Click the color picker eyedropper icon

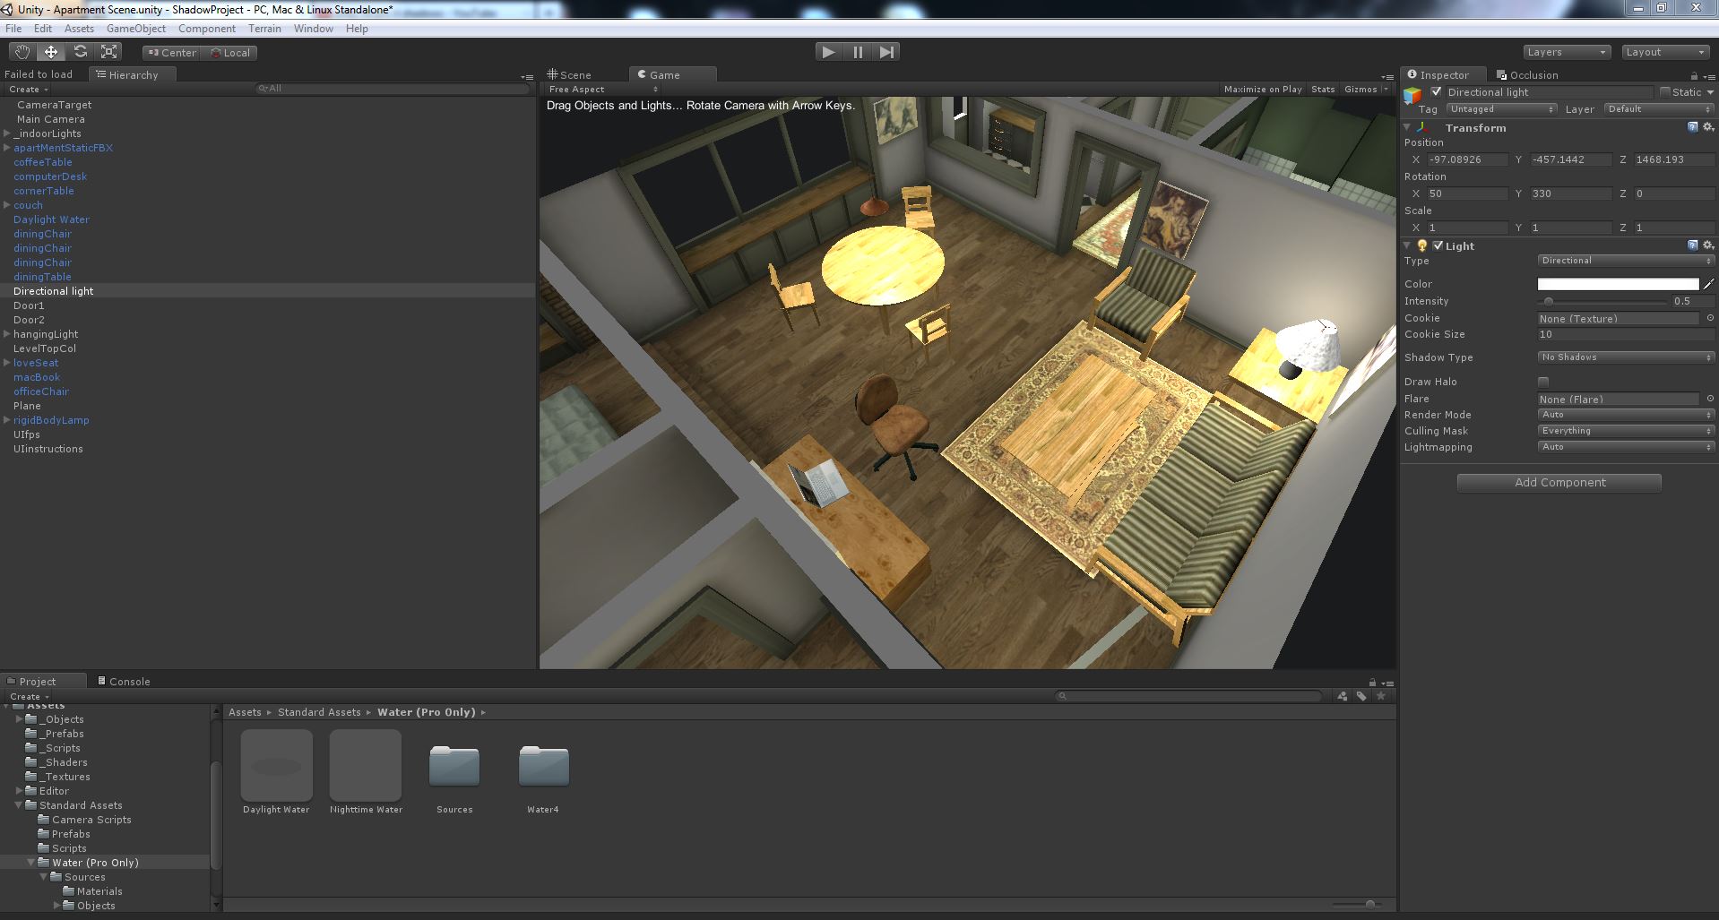coord(1708,284)
